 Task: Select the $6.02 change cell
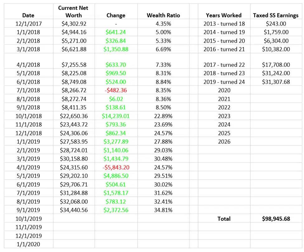[x=116, y=99]
